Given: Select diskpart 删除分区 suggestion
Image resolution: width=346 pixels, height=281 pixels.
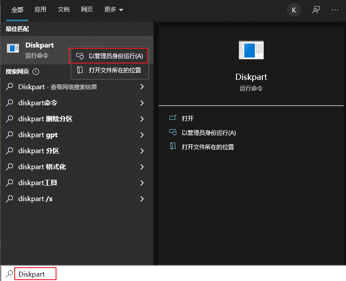Looking at the screenshot, I should tap(76, 119).
